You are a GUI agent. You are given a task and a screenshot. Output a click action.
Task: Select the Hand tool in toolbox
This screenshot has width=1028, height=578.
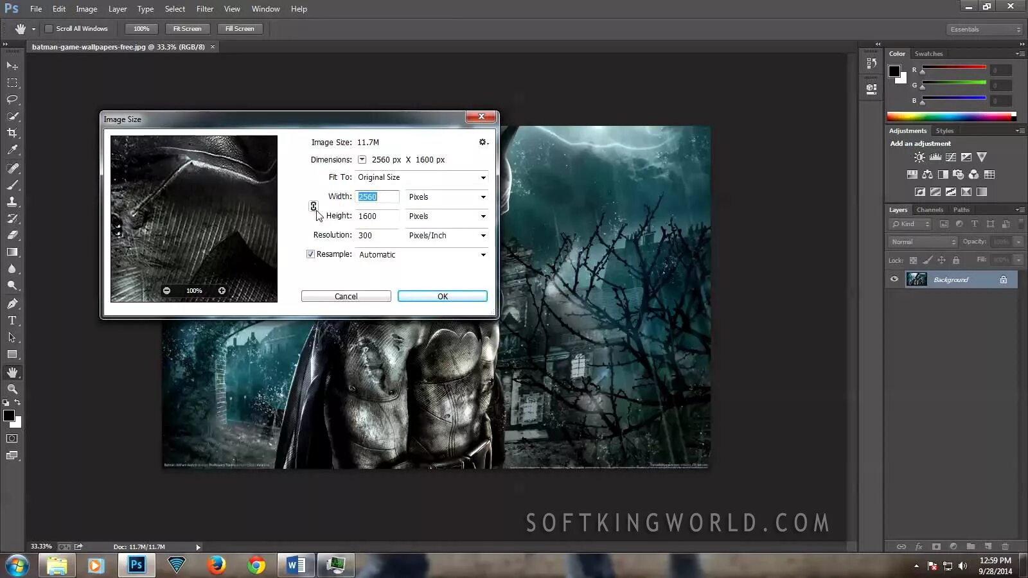tap(12, 372)
